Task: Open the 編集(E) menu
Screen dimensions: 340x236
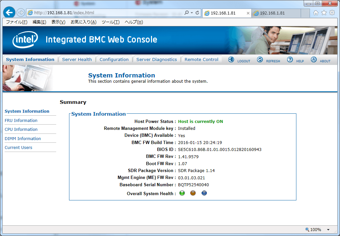Action: pos(39,22)
